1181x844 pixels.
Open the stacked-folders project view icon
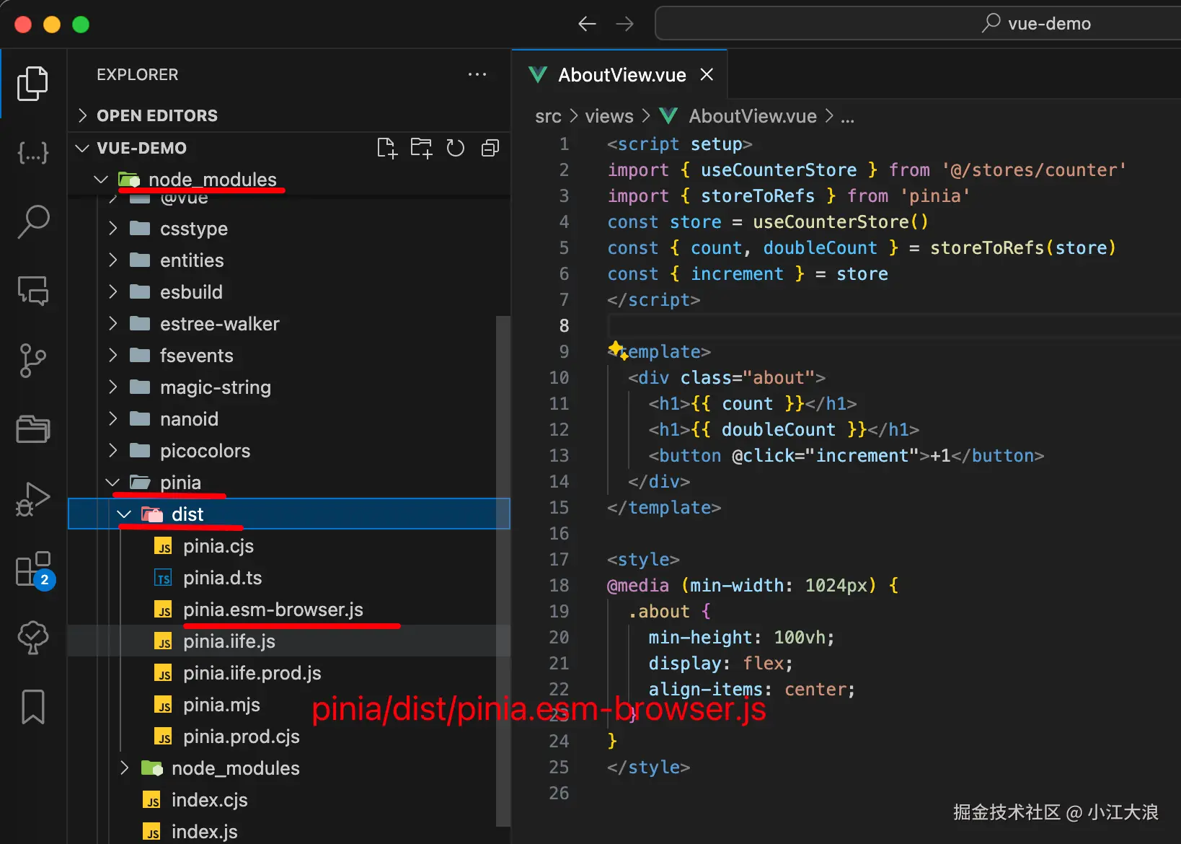coord(33,429)
